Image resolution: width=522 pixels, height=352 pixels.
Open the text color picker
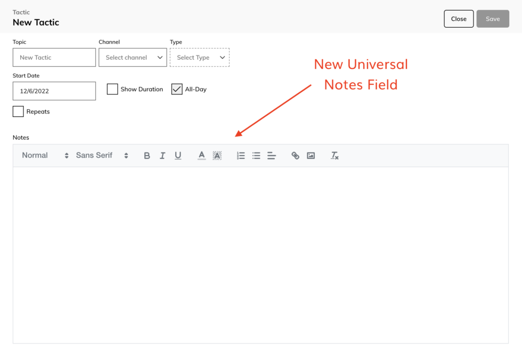point(201,155)
